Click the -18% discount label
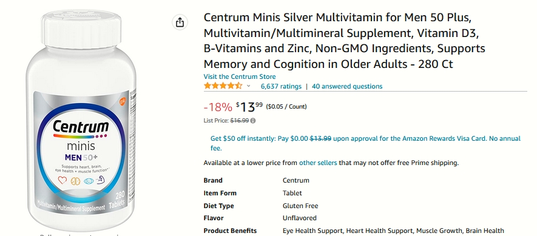 coord(218,107)
